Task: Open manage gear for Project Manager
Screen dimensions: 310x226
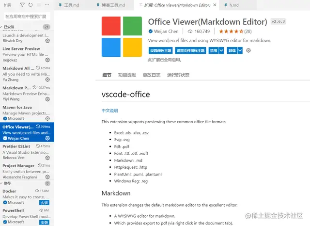Action: coord(47,177)
